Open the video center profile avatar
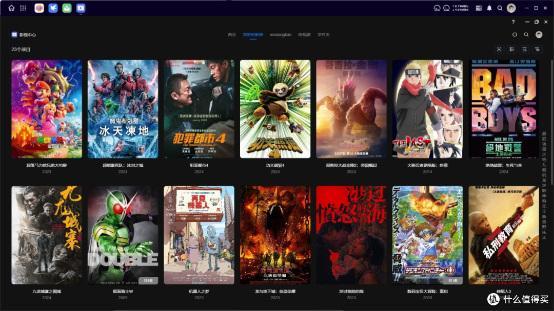Screen dimensions: 554x311 click(x=539, y=34)
